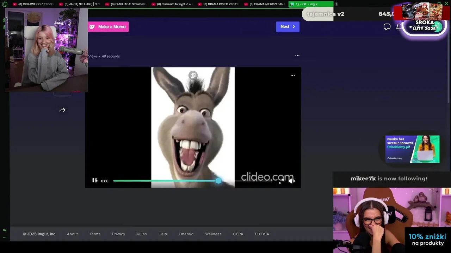Click the share arrow icon in the left sidebar
This screenshot has width=451, height=253.
pyautogui.click(x=62, y=110)
